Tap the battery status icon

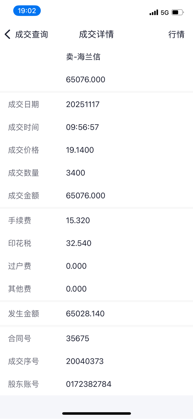click(x=177, y=12)
